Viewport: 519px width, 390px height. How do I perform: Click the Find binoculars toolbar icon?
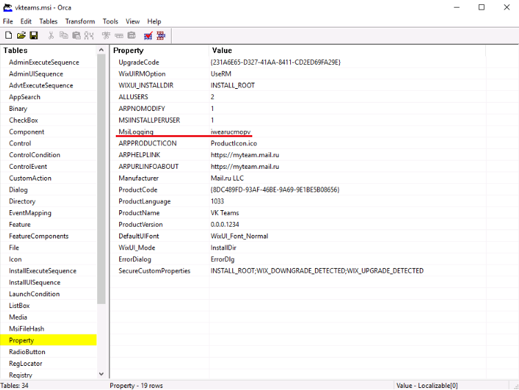click(x=90, y=35)
